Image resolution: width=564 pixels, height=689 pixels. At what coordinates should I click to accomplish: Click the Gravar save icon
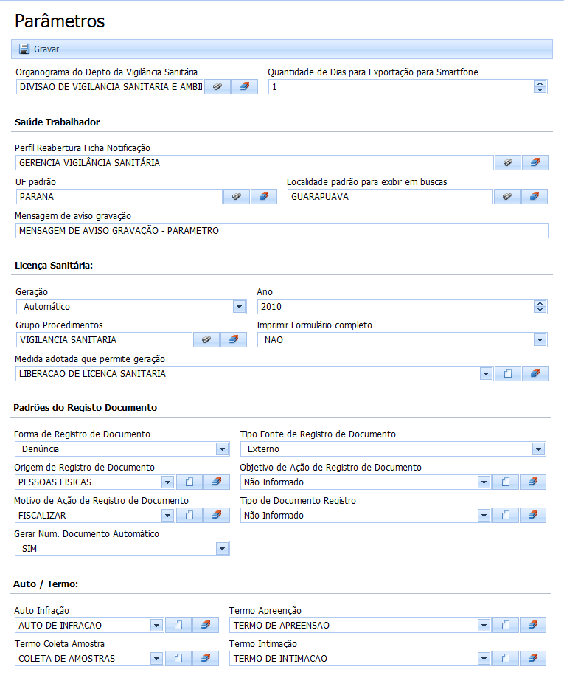coord(24,49)
